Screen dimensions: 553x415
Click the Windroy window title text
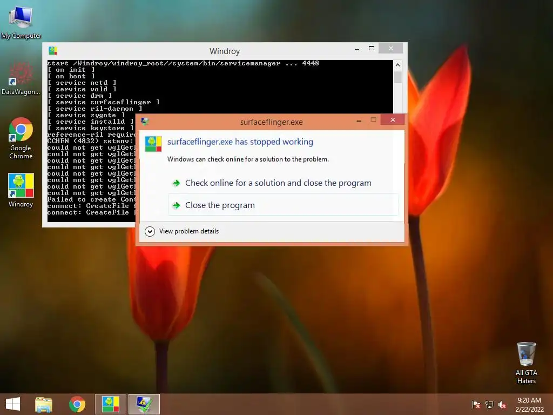coord(225,51)
